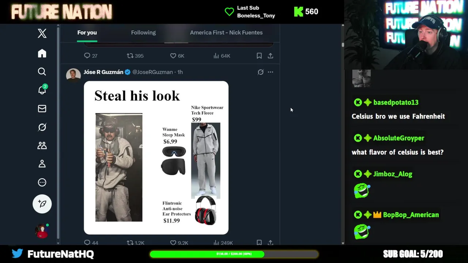Image resolution: width=468 pixels, height=263 pixels.
Task: Click the verified badge next to Guzmán
Action: (128, 72)
